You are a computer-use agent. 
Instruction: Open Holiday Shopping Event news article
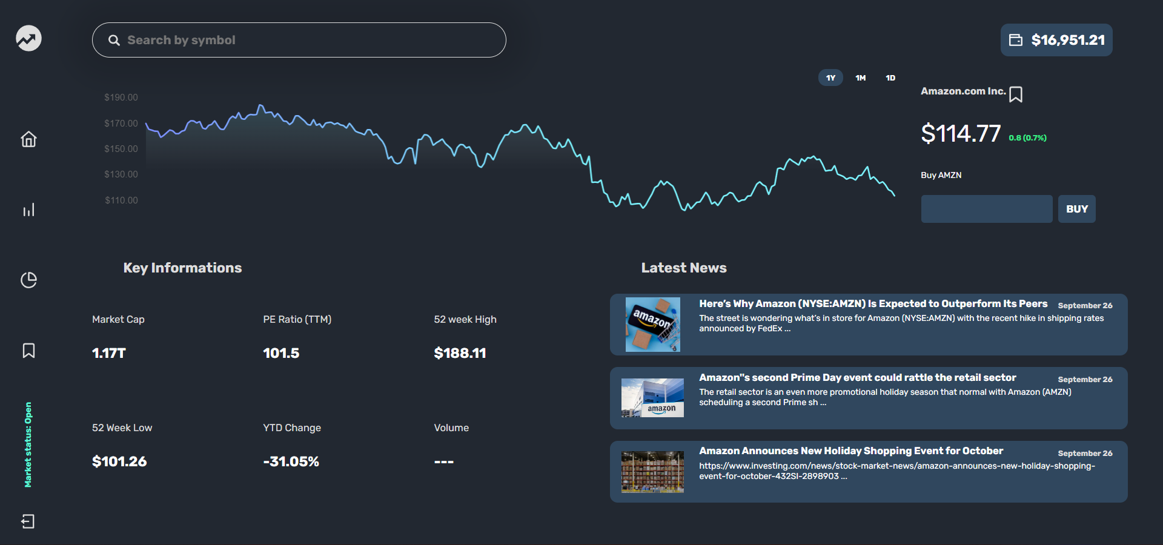869,472
